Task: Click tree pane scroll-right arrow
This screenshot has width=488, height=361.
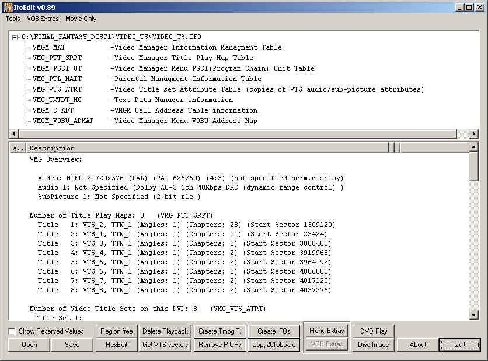Action: pos(473,134)
